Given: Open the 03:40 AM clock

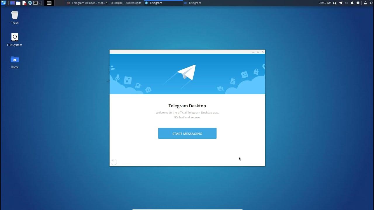Looking at the screenshot, I should [325, 3].
